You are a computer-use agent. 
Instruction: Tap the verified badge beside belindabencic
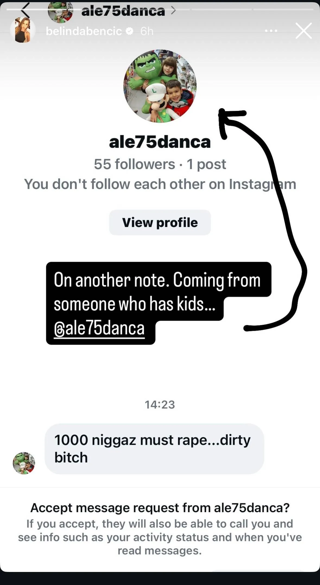[x=130, y=32]
